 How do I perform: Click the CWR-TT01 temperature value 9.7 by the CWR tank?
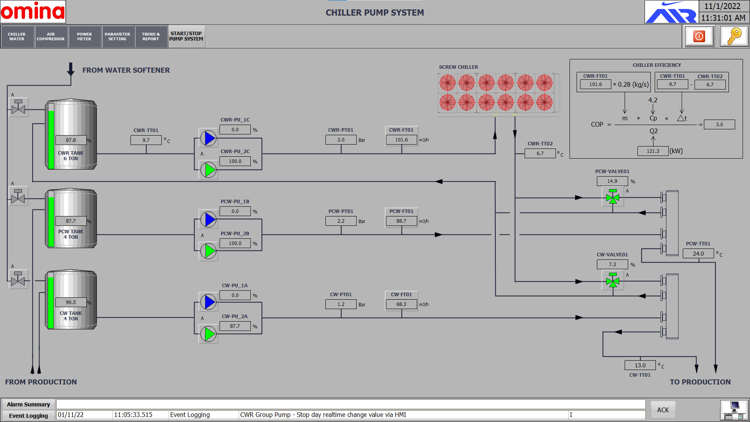[146, 140]
